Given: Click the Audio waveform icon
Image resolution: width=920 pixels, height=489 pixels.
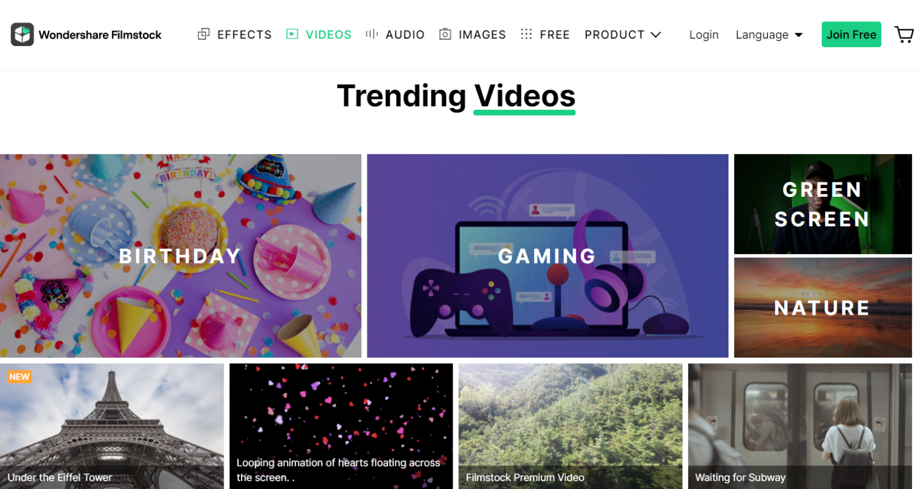Looking at the screenshot, I should click(x=371, y=34).
